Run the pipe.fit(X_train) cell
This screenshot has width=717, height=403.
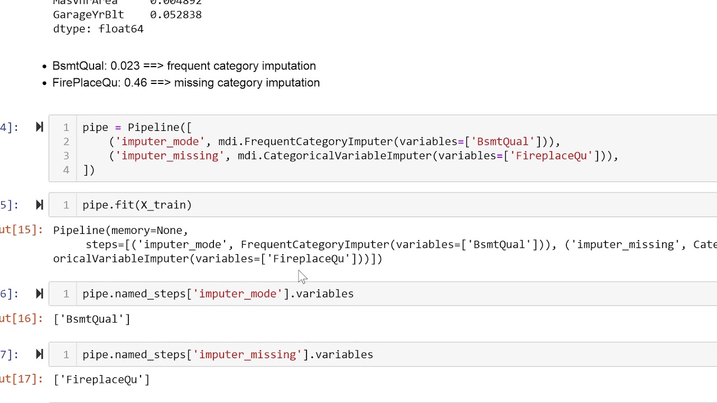[x=39, y=205]
